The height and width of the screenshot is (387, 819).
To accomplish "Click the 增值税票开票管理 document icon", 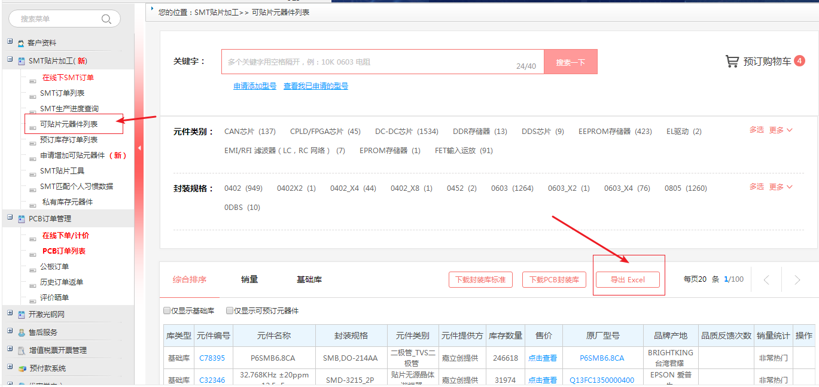I will click(x=22, y=351).
